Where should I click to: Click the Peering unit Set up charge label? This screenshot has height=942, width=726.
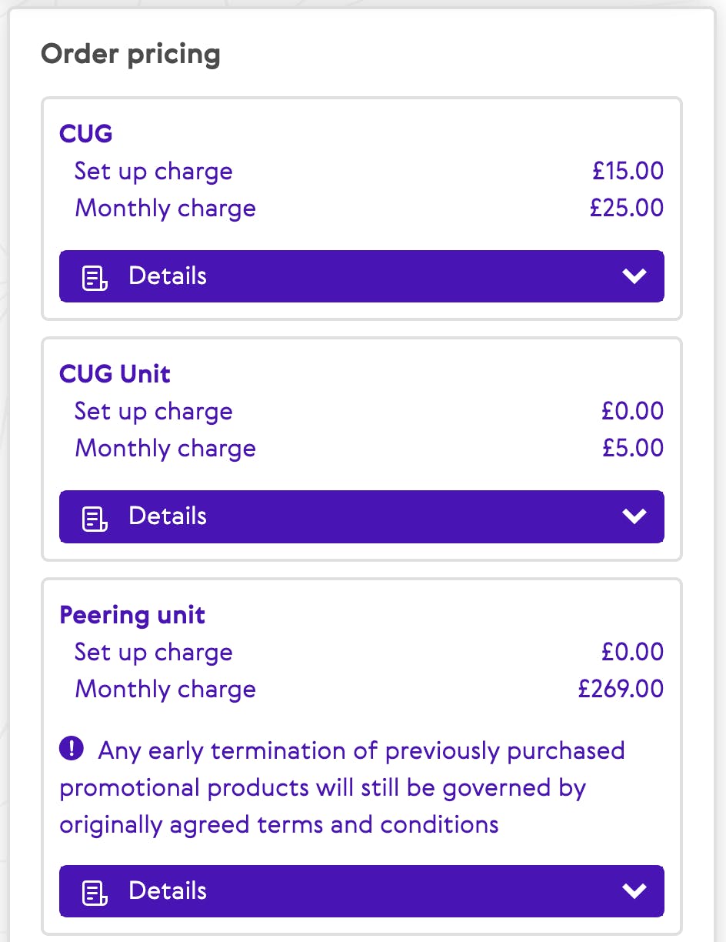pos(154,652)
